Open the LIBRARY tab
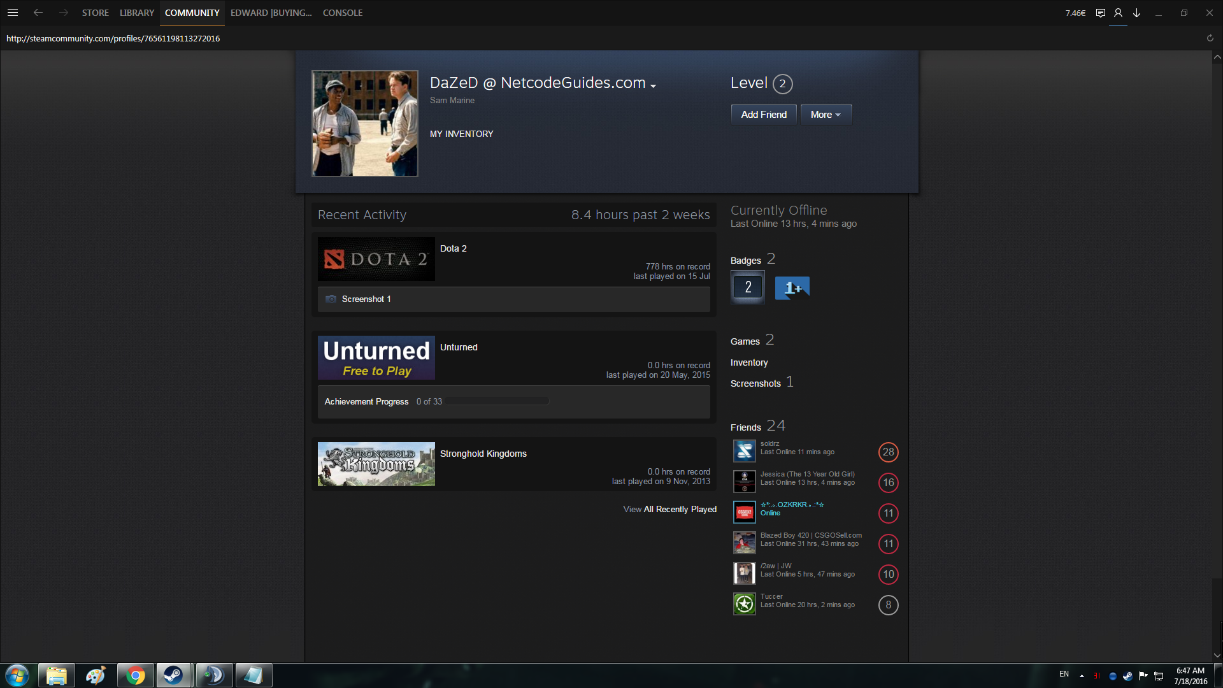 tap(137, 13)
